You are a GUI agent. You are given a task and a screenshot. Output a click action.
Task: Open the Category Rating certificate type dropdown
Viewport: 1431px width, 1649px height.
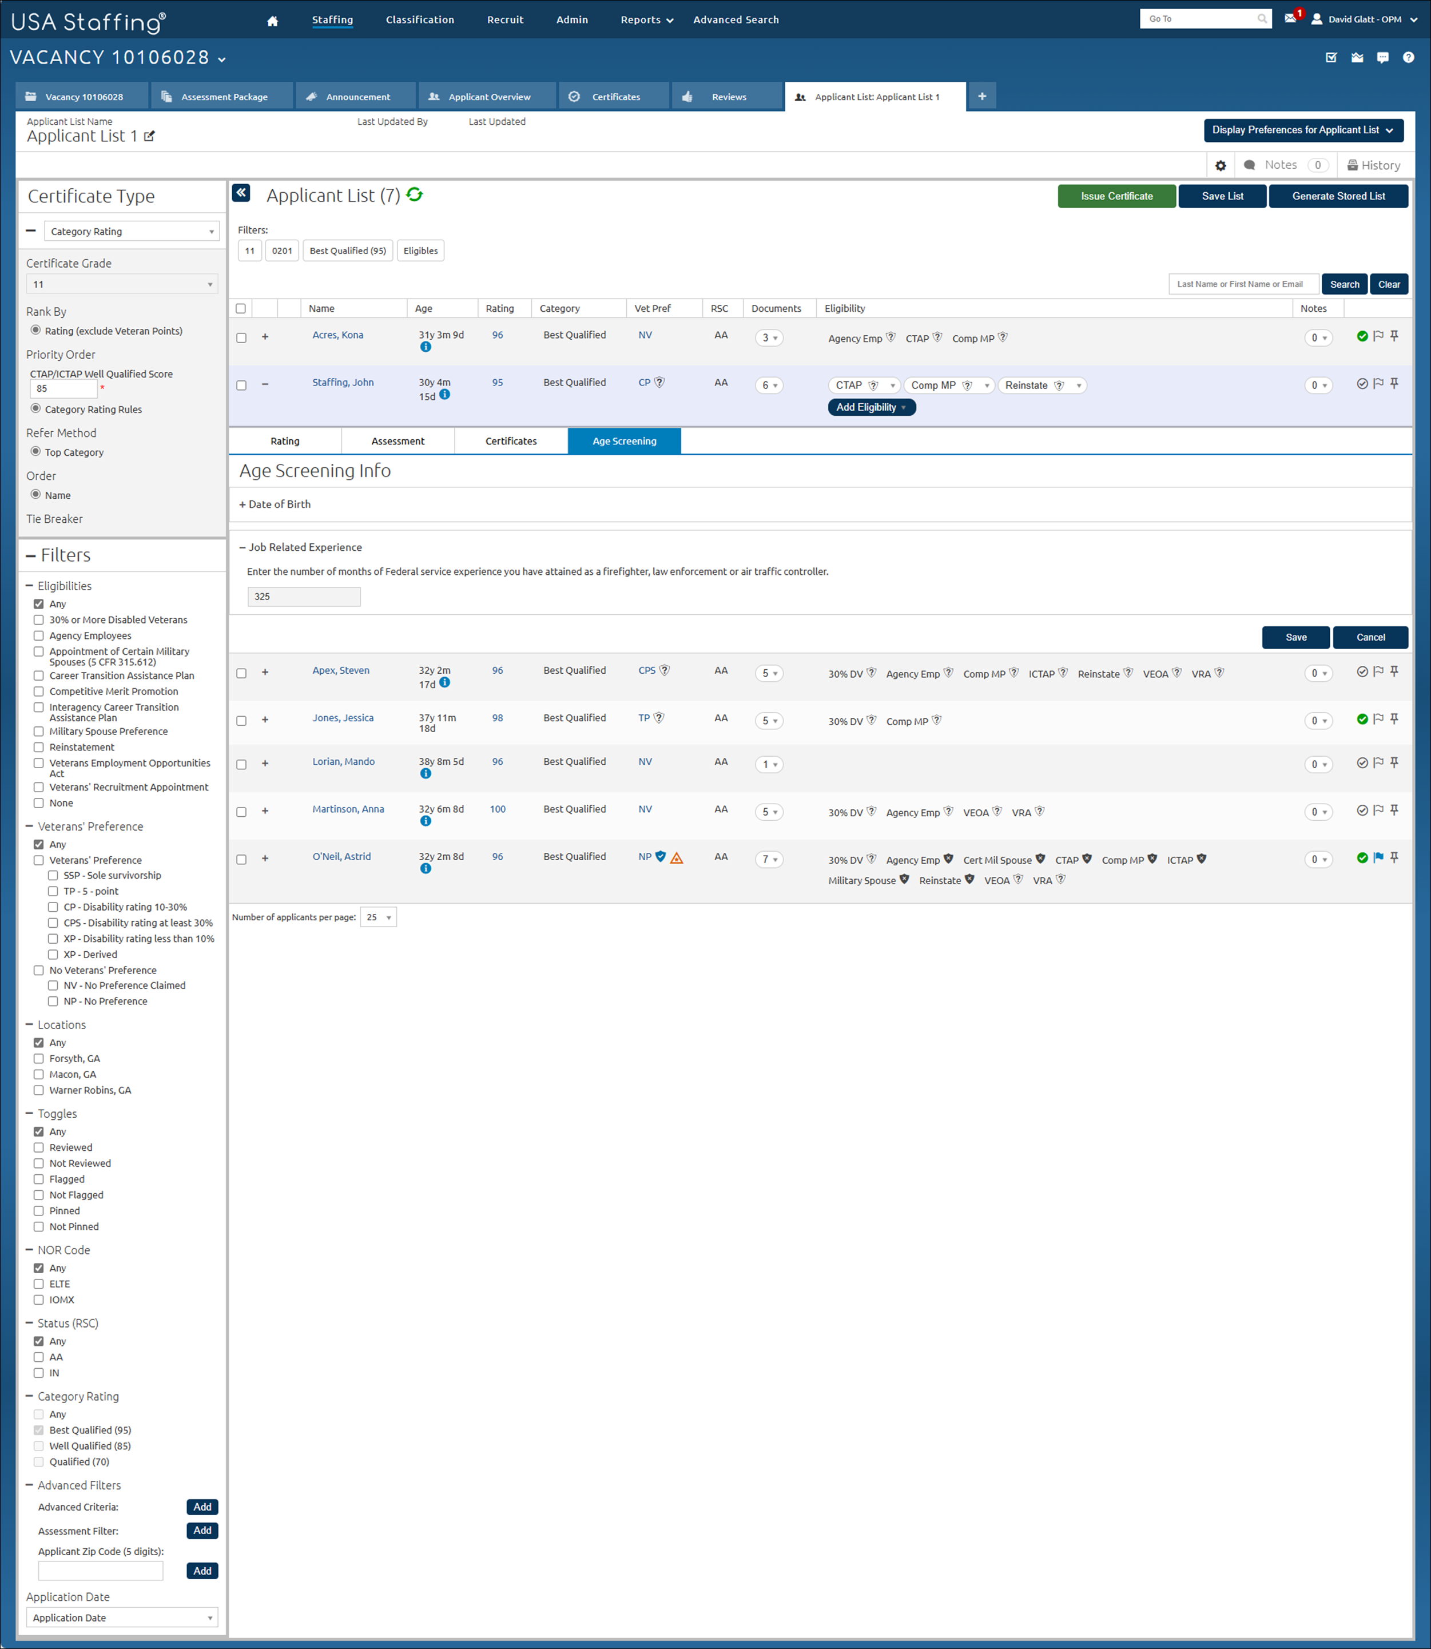[132, 232]
